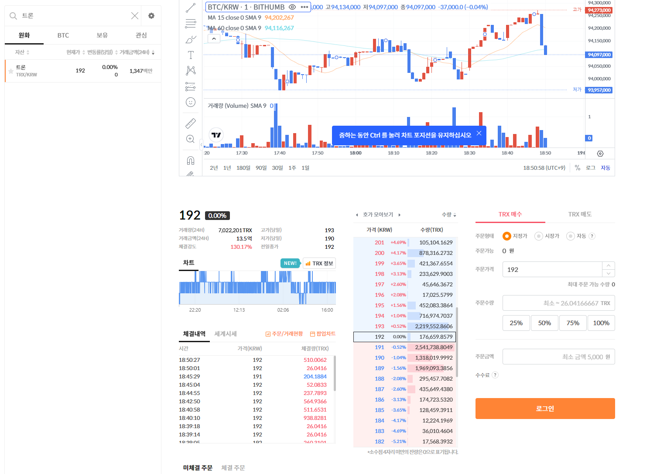The width and height of the screenshot is (650, 474).
Task: Set order quantity to 50%
Action: 544,323
